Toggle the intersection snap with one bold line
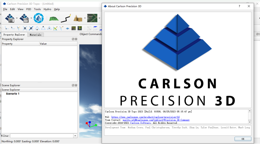The height and width of the screenshot is (144, 260). click(x=31, y=28)
